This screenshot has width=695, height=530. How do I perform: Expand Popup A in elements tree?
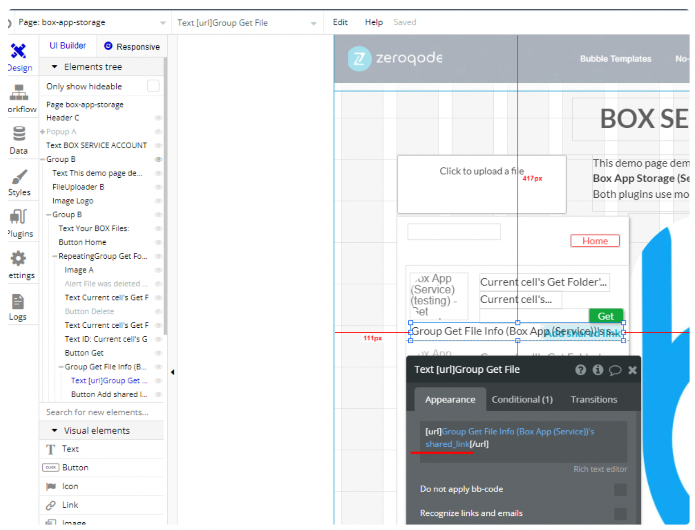coord(43,132)
